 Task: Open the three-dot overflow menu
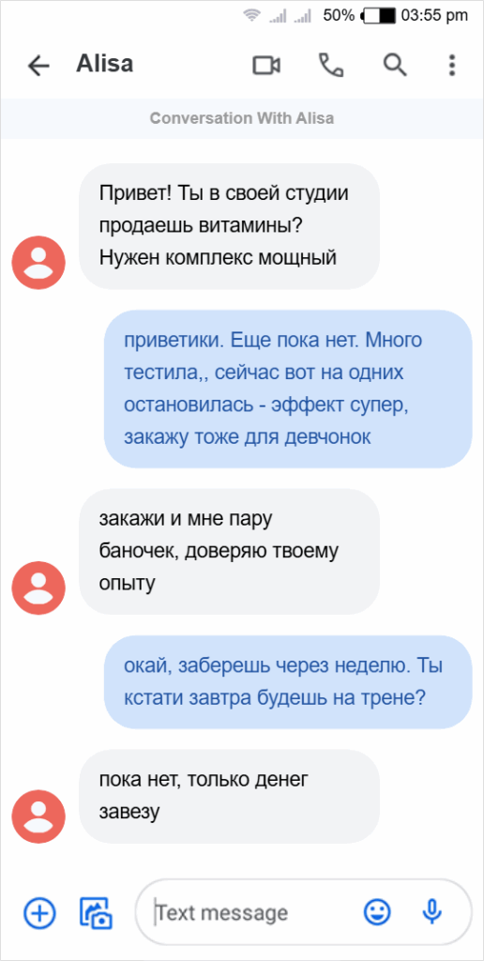[x=452, y=65]
